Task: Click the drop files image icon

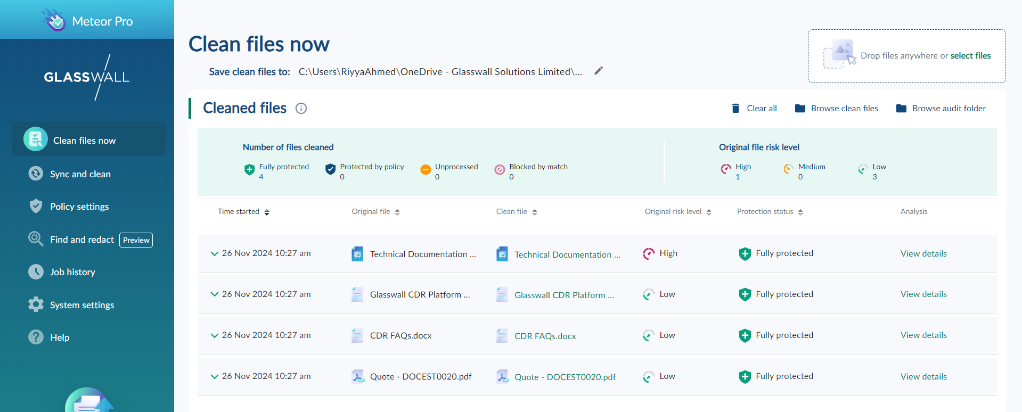Action: 840,54
